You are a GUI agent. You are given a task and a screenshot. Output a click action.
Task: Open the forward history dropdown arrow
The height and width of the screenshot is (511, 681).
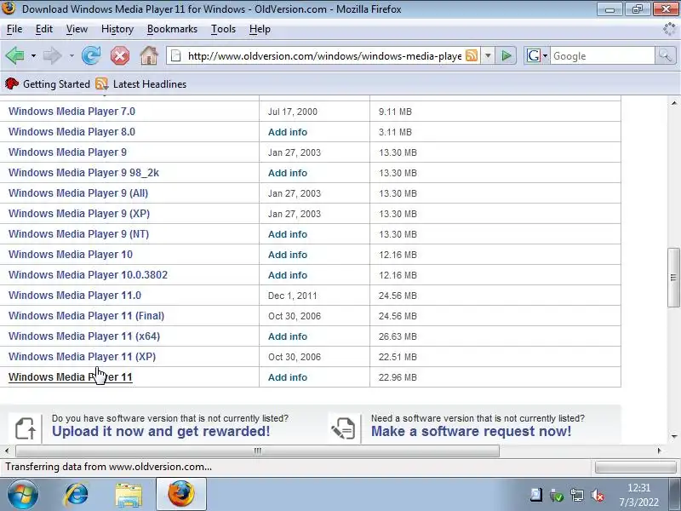[x=72, y=56]
